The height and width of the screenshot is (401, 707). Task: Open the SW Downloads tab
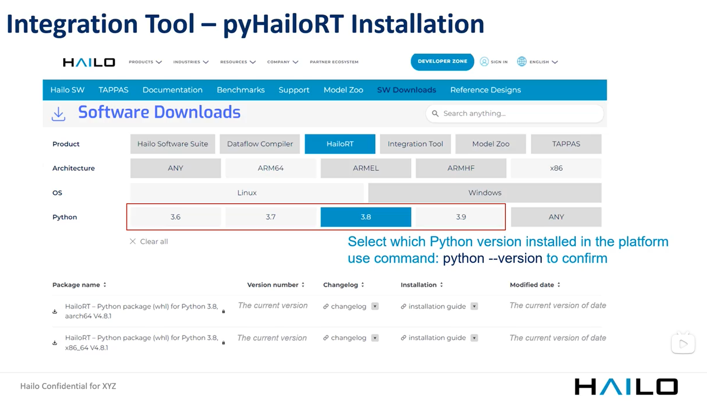406,90
